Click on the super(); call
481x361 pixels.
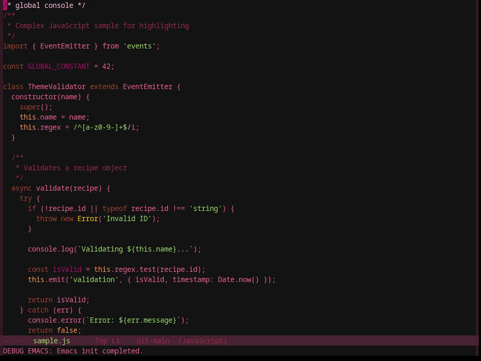pyautogui.click(x=36, y=107)
